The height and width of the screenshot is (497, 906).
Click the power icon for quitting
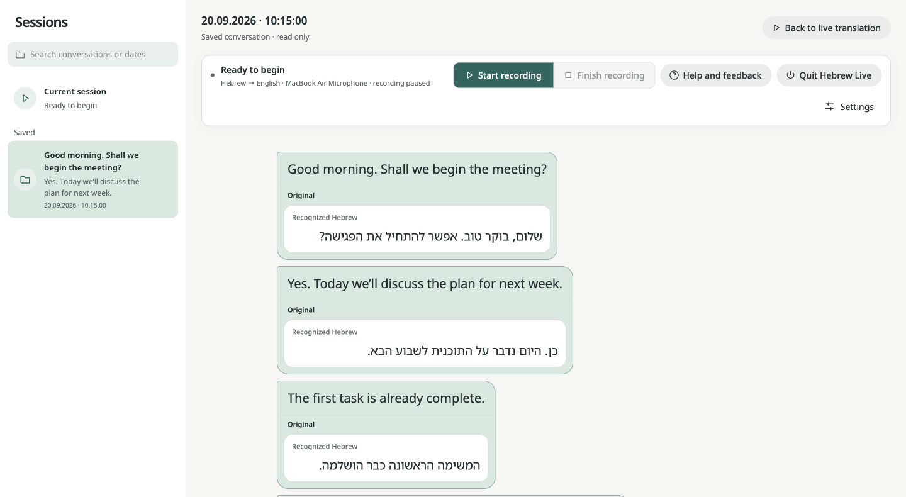pos(790,75)
